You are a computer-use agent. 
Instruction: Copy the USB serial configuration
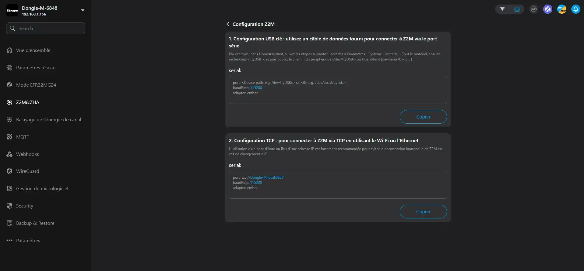tap(423, 117)
